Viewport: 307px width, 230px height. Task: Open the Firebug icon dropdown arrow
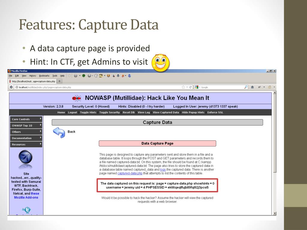(126, 76)
